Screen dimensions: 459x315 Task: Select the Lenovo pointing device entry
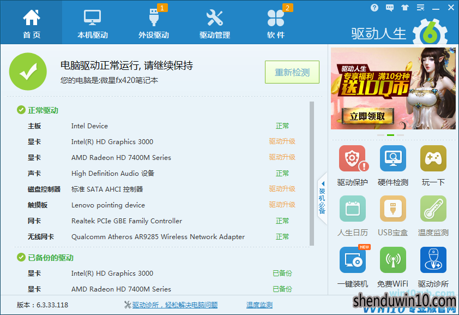click(108, 205)
